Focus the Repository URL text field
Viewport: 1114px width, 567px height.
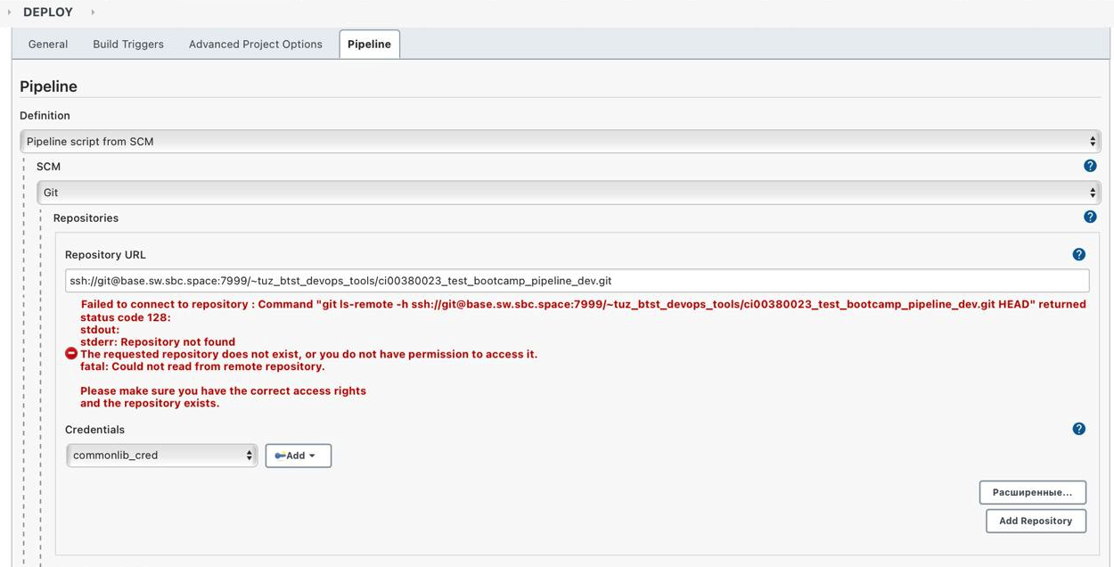[x=577, y=281]
